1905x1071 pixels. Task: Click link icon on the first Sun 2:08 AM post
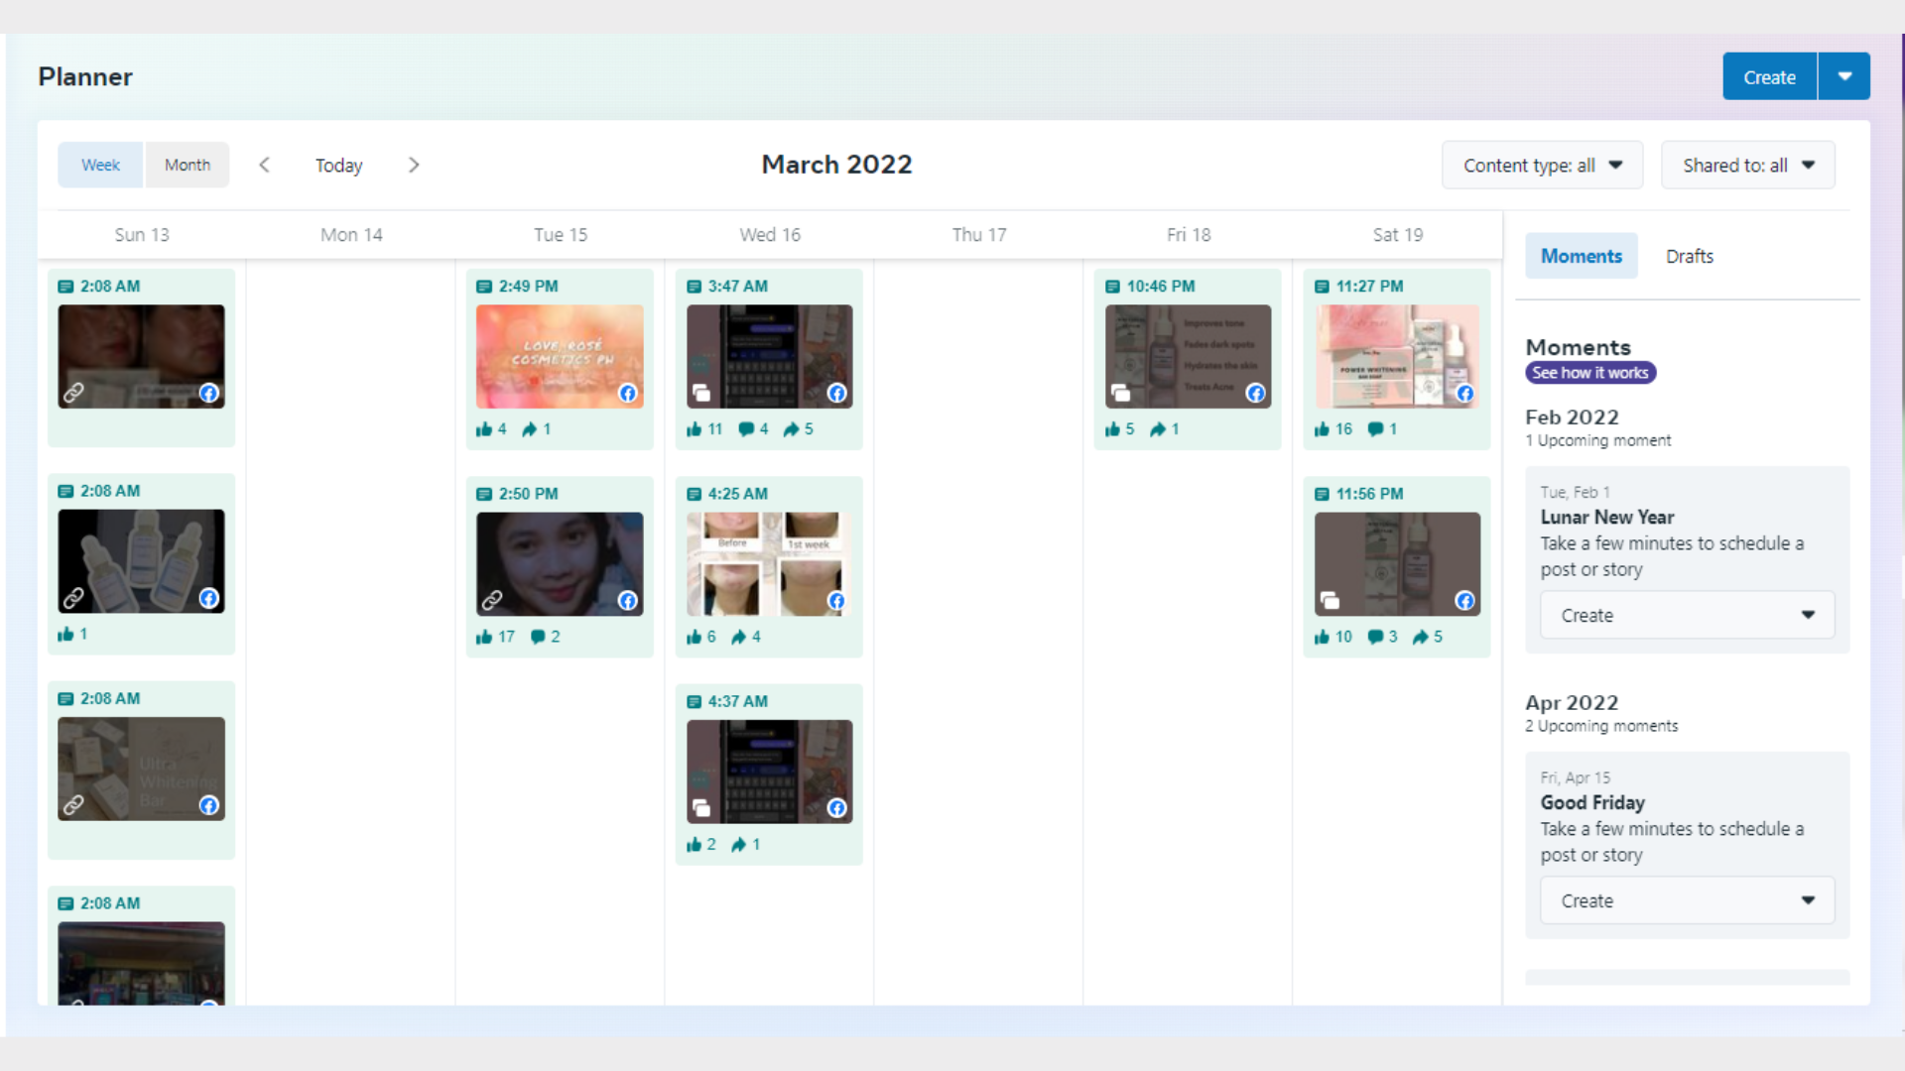coord(73,394)
